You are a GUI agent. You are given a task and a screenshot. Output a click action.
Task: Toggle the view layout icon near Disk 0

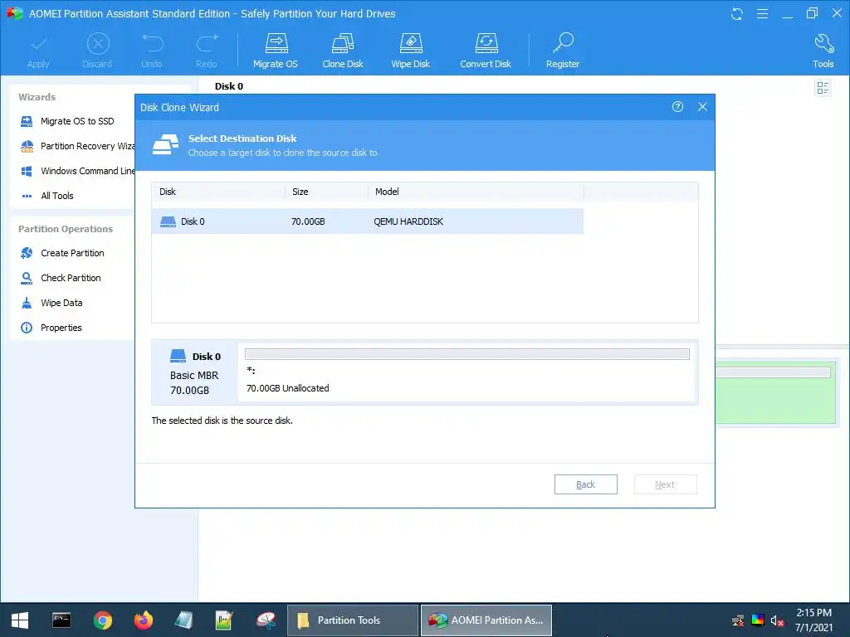(x=823, y=88)
